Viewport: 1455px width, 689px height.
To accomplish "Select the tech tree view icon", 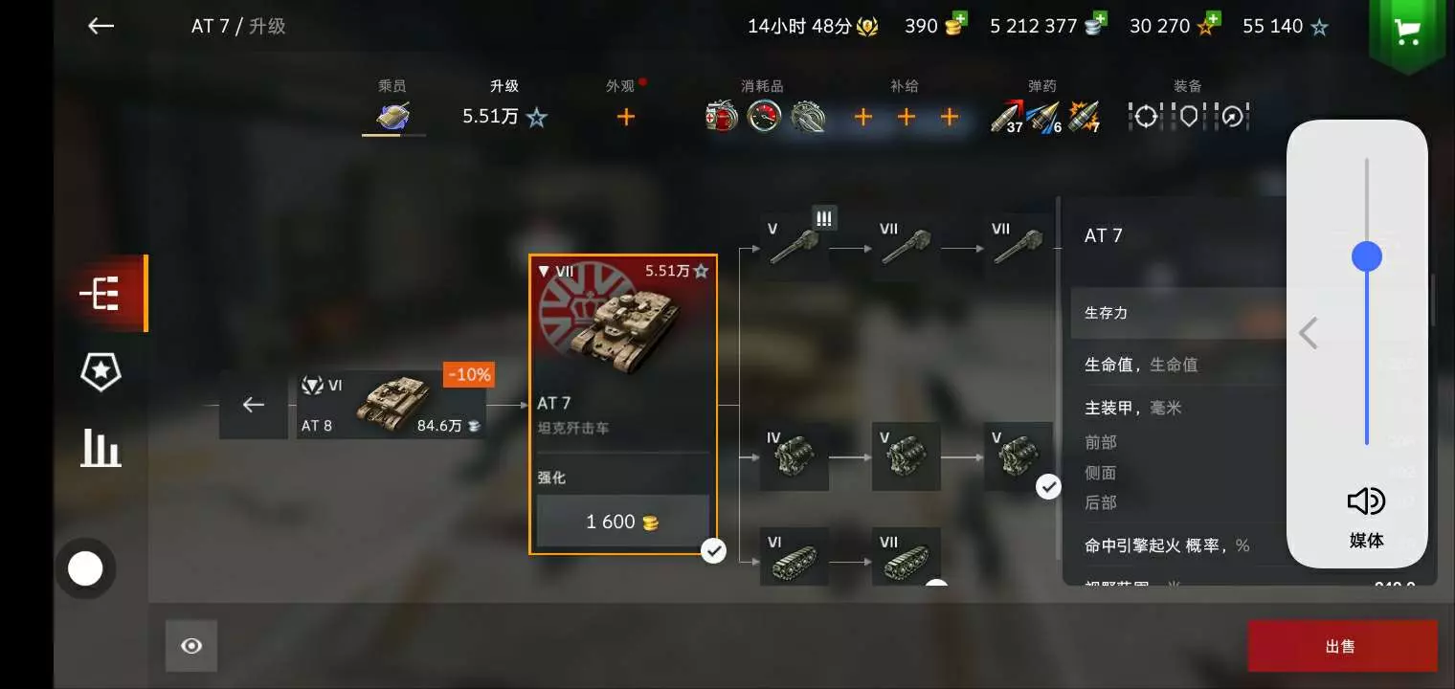I will point(100,294).
